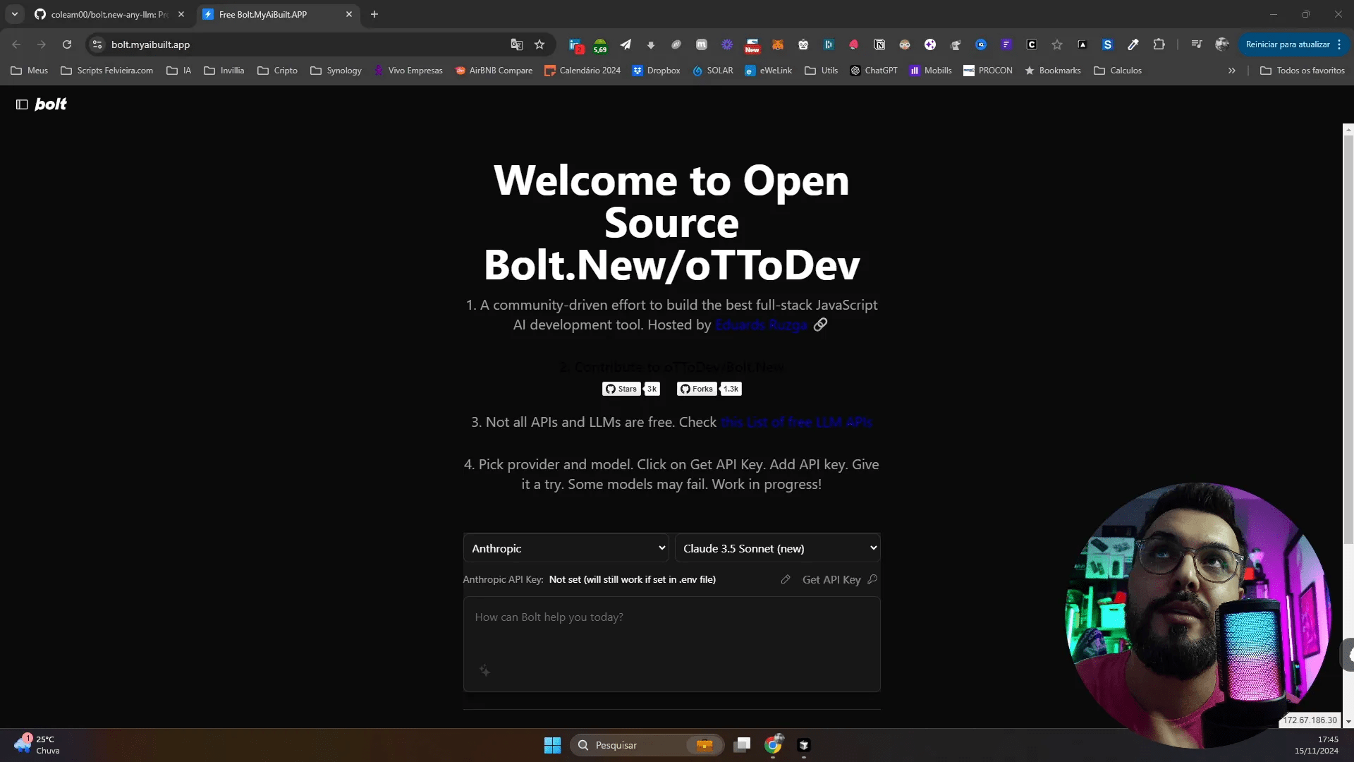Click the Bolt logo

51,104
